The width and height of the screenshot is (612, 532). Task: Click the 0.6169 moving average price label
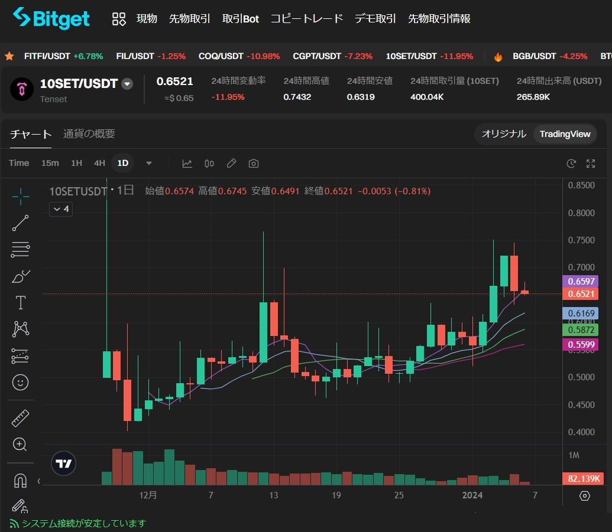[582, 314]
